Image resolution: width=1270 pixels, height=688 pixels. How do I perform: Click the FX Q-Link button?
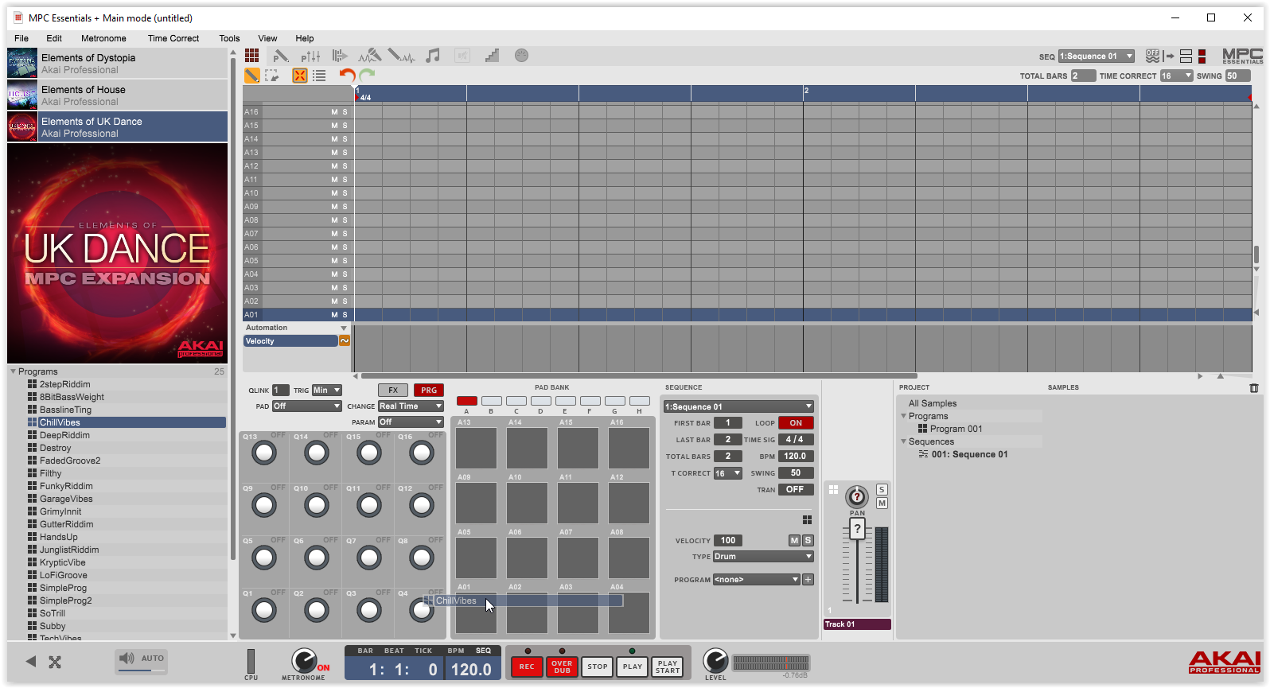(x=393, y=391)
